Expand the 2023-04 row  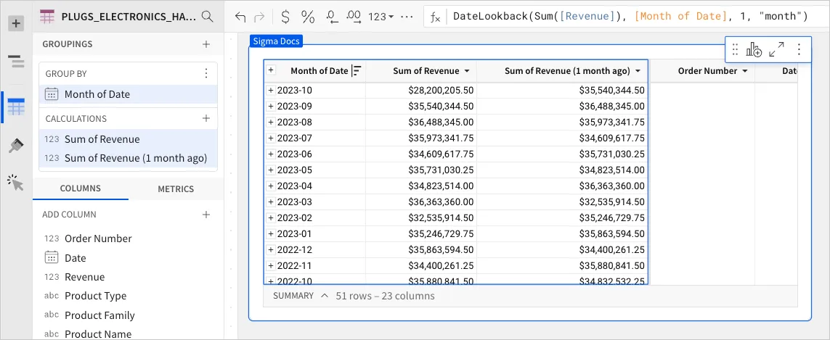click(x=270, y=186)
